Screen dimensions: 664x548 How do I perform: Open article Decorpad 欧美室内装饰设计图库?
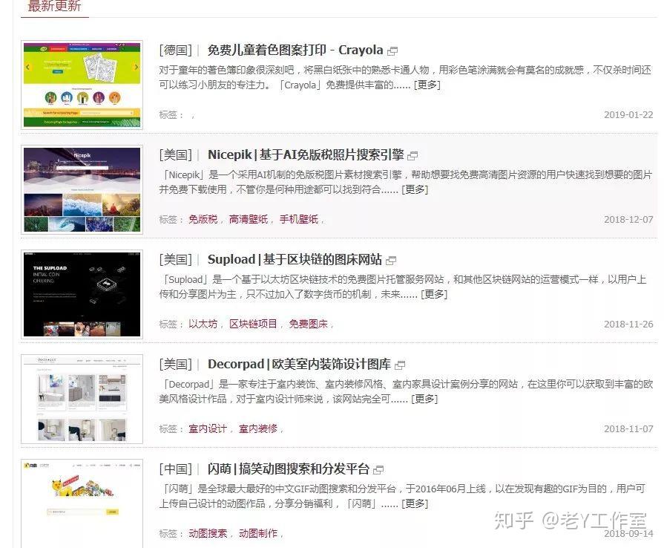pyautogui.click(x=300, y=364)
